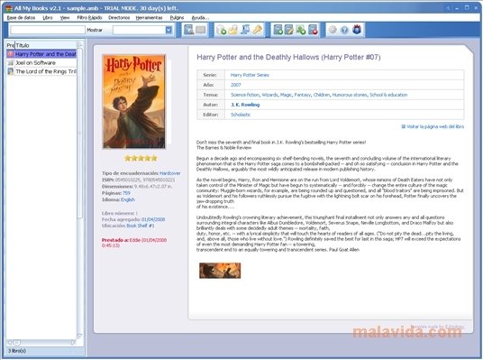Click the edit book pencil icon

coord(289,30)
